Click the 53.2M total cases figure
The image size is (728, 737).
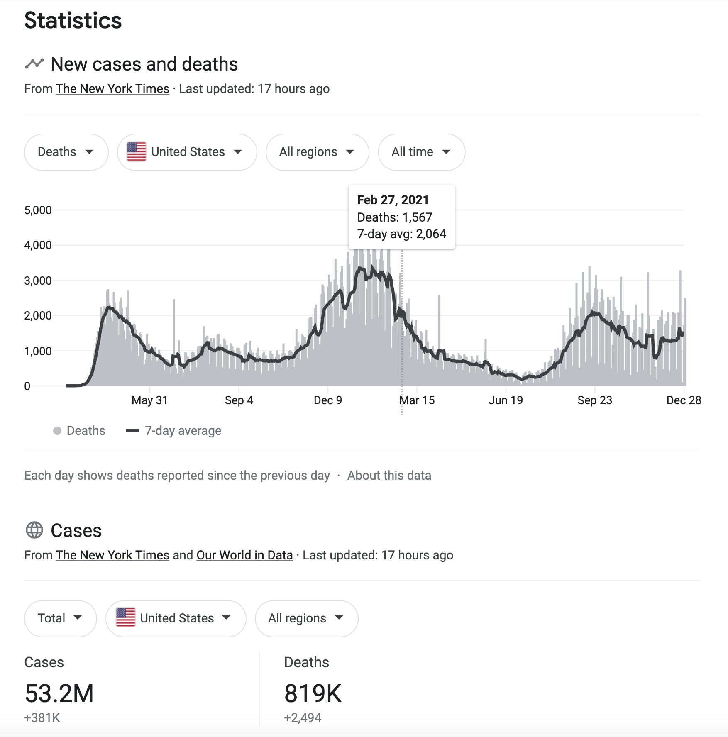pos(59,693)
